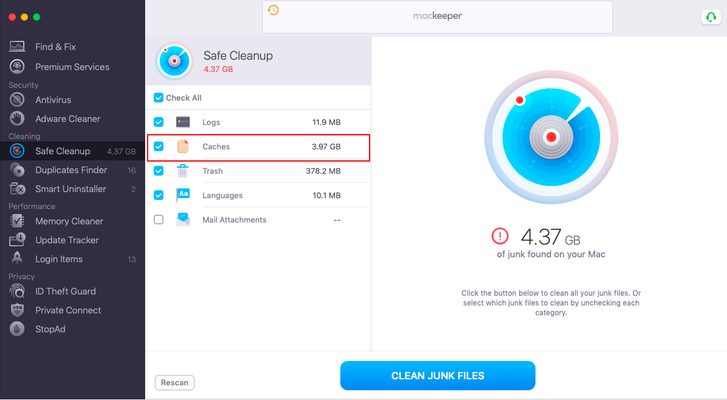Open the green support headset icon
727x400 pixels.
711,17
